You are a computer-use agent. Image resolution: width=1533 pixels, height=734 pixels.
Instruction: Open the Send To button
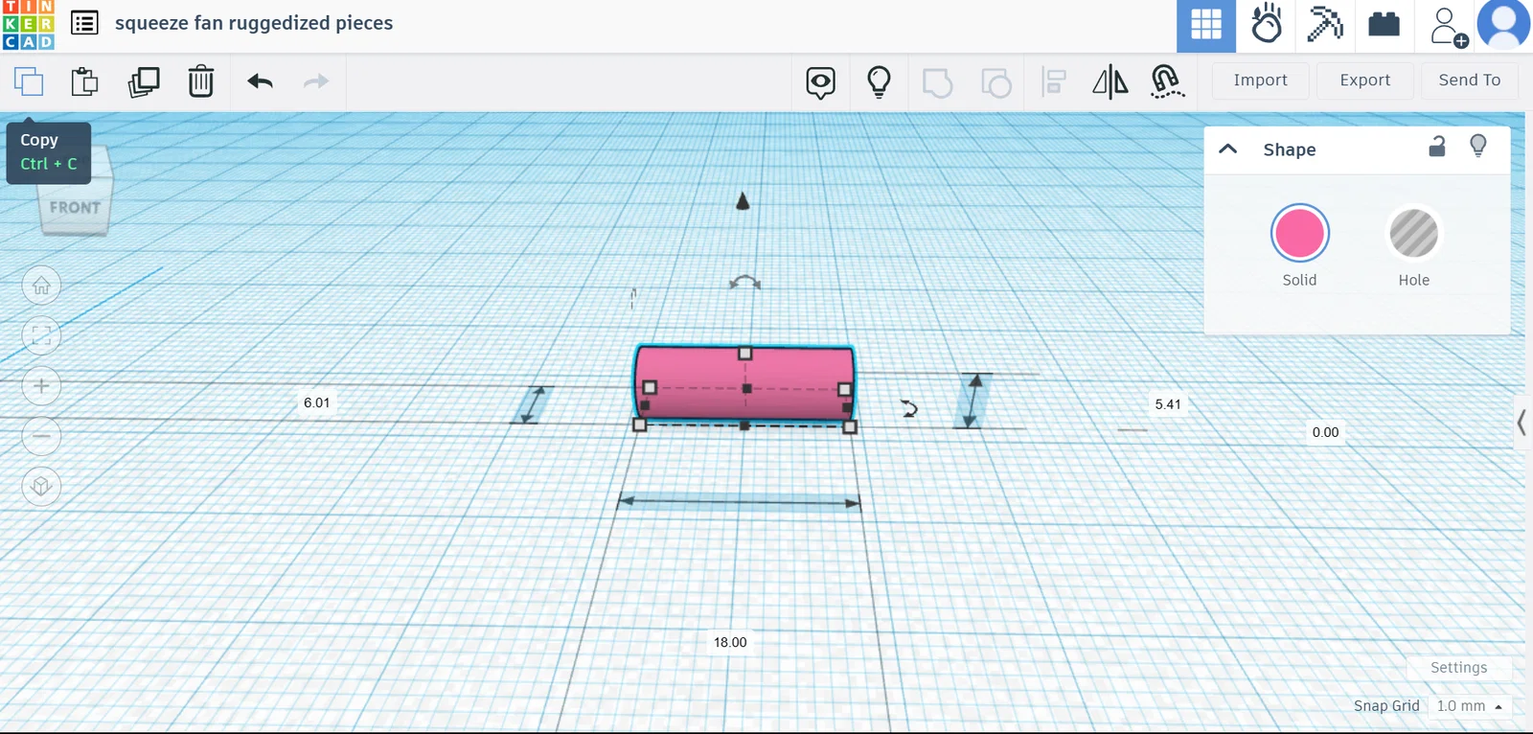point(1469,80)
